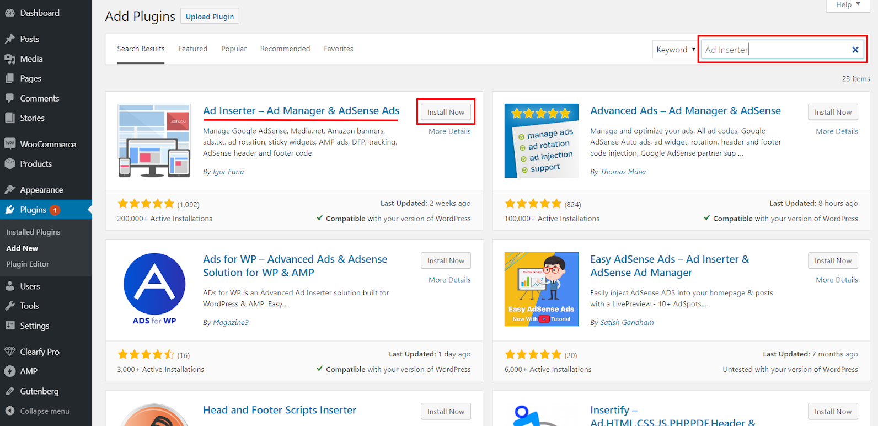Open Easy AdSense Ads plugin thumbnail
878x426 pixels.
(x=542, y=289)
